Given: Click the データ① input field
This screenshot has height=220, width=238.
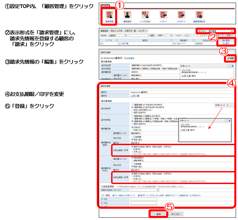Looking at the screenshot, I should 144,199.
